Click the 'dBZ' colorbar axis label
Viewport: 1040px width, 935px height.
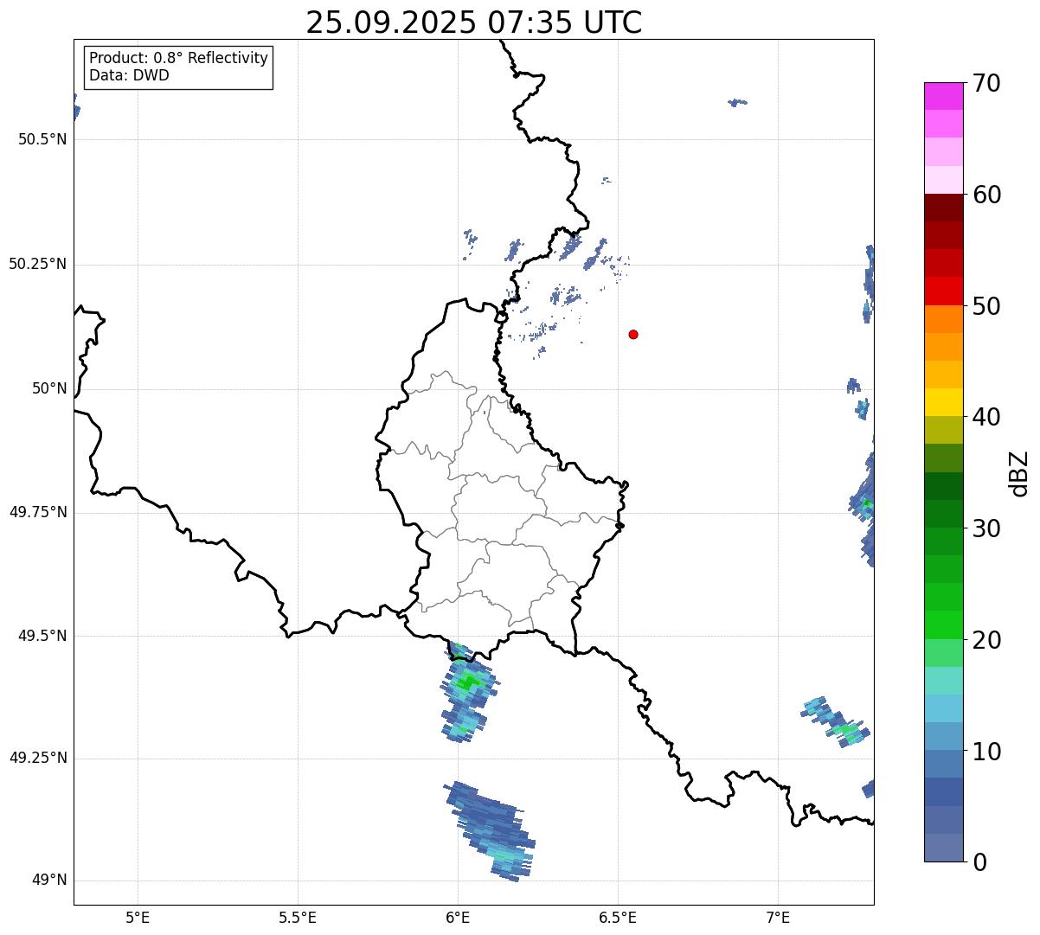tap(1019, 473)
